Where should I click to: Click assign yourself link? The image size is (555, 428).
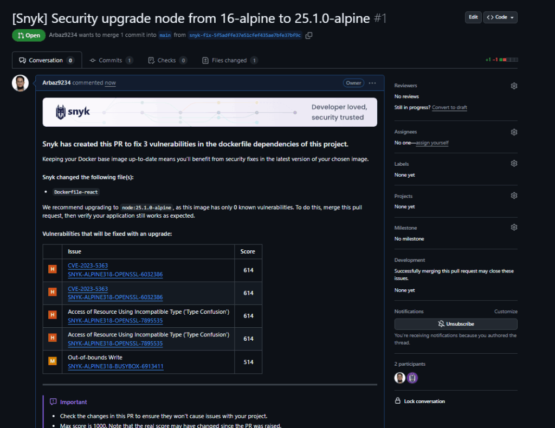[432, 143]
